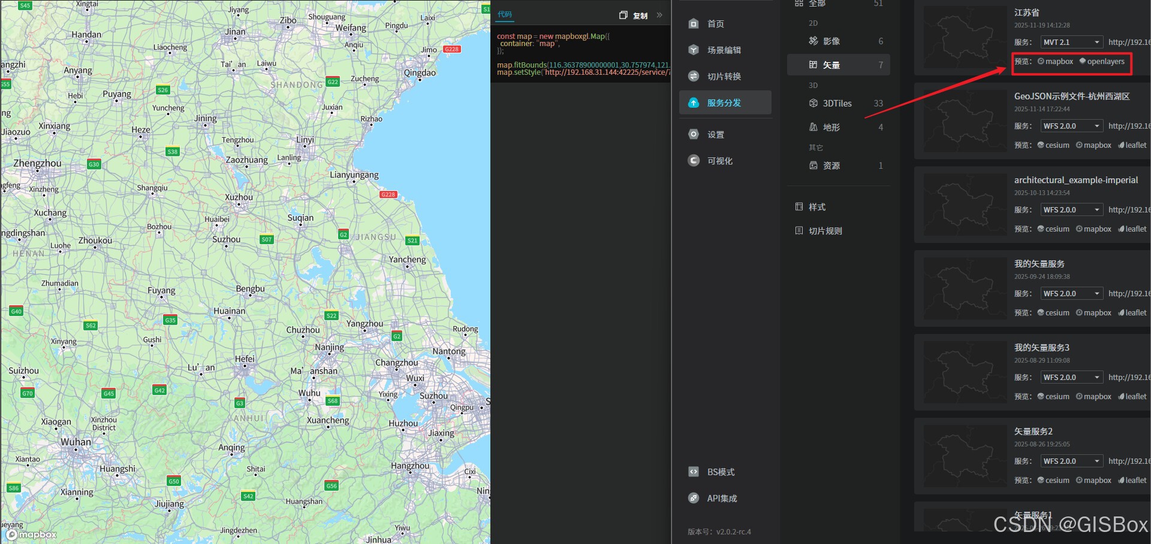Screen dimensions: 1151x544
Task: Open the WFS 2.0.0 dropdown for GeoJSON示例文件-杭州西湖区
Action: click(1072, 126)
